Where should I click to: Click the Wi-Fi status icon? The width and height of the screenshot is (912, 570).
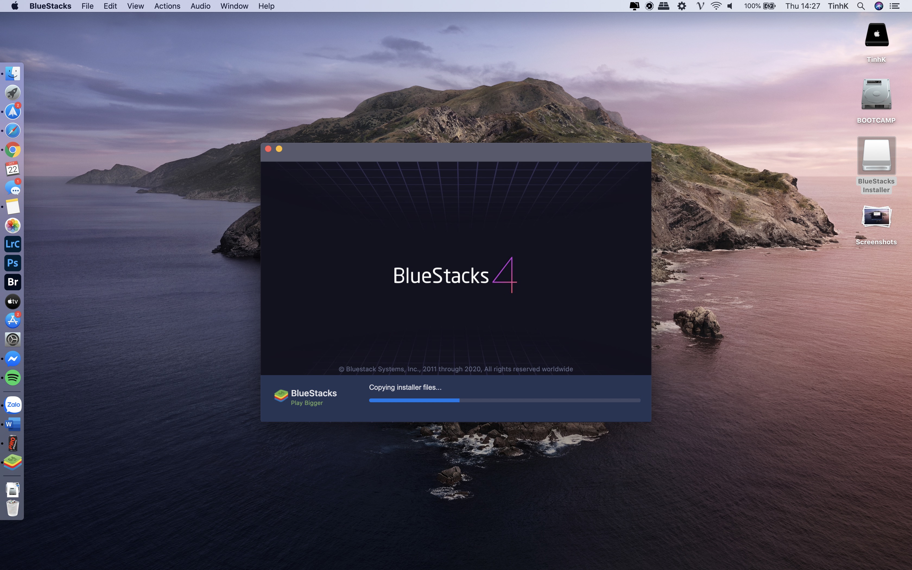coord(716,6)
